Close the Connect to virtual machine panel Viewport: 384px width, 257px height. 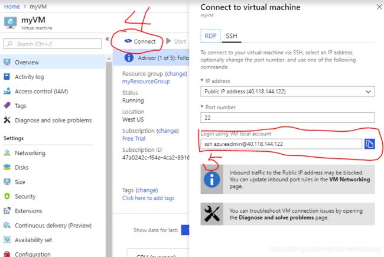click(x=379, y=7)
